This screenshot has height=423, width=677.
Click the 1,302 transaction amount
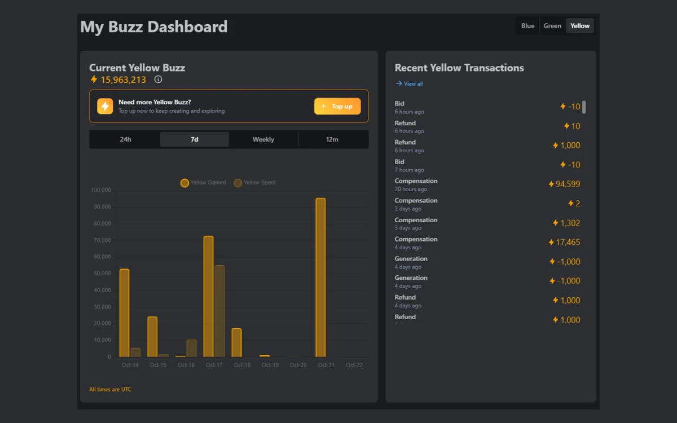(x=570, y=223)
